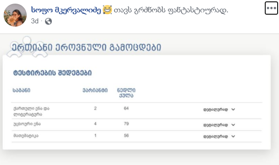Screen dimensions: 279x165
Task: Click score 79 in foreign language row
Action: point(126,124)
